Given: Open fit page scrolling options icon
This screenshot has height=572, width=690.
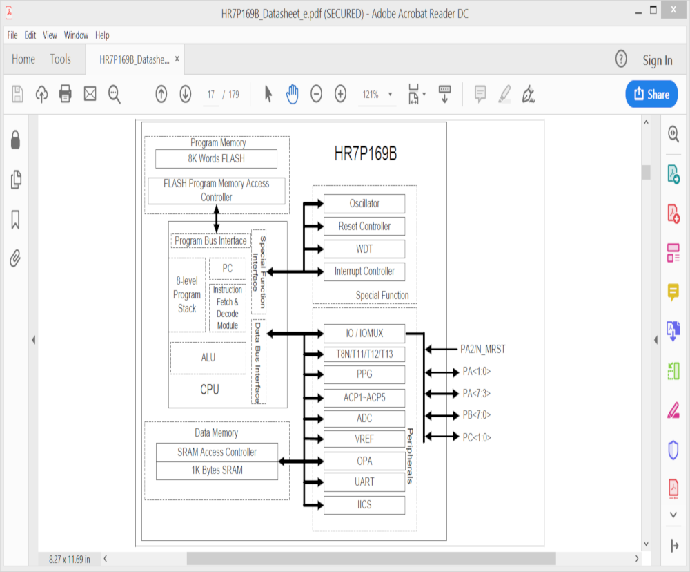Looking at the screenshot, I should click(x=413, y=94).
